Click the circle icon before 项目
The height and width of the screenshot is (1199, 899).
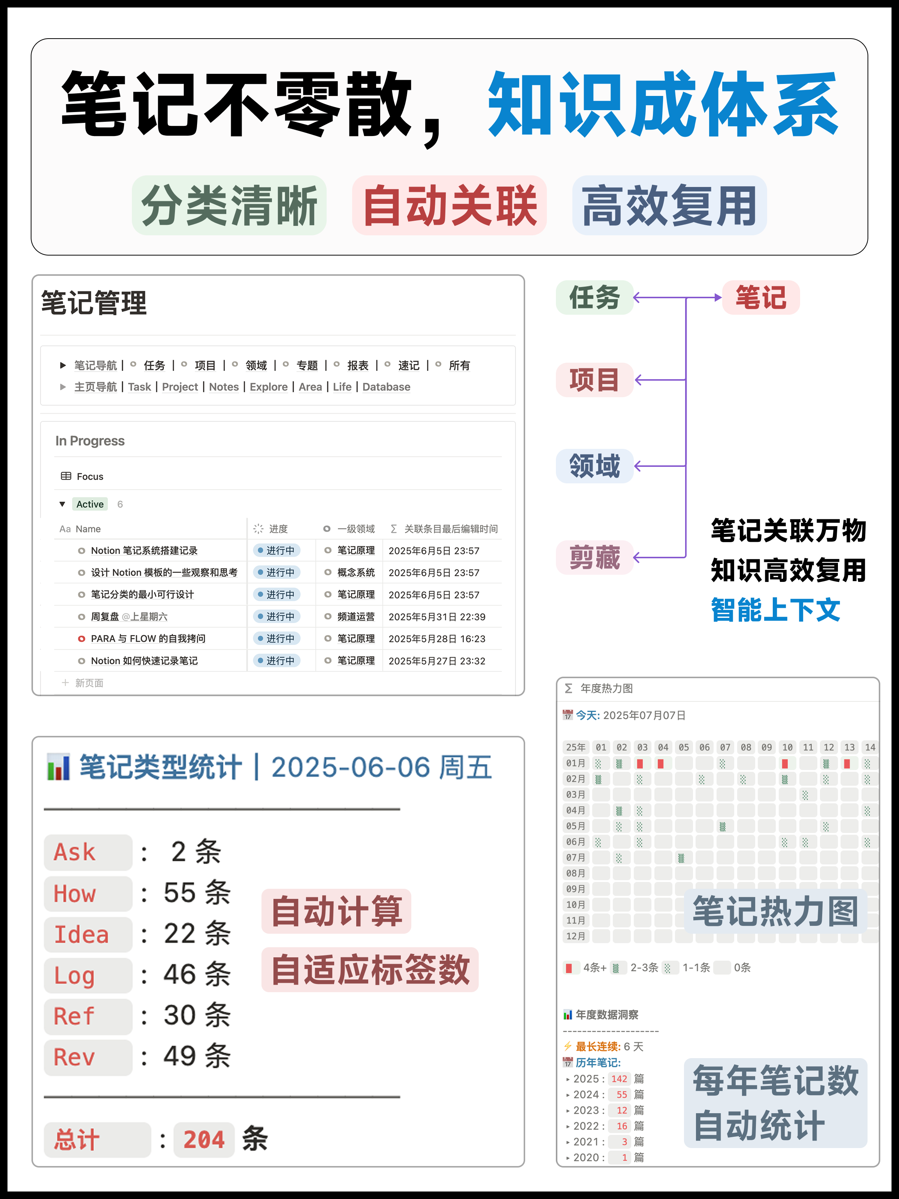(x=184, y=364)
